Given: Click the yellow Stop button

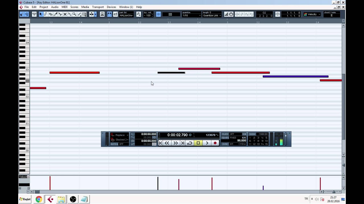Looking at the screenshot, I should tap(198, 143).
